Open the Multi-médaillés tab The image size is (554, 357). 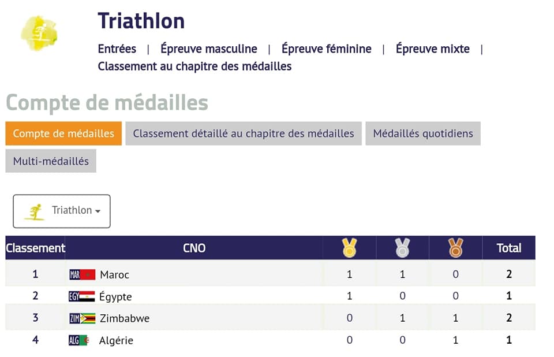[51, 161]
